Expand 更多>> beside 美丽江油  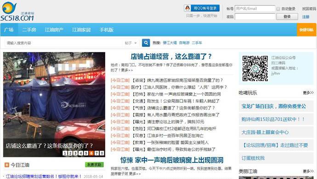tap(308, 171)
